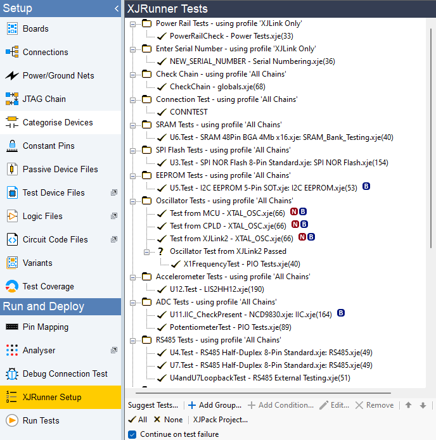The height and width of the screenshot is (440, 436).
Task: Collapse the Setup panel chevron
Action: click(x=117, y=8)
